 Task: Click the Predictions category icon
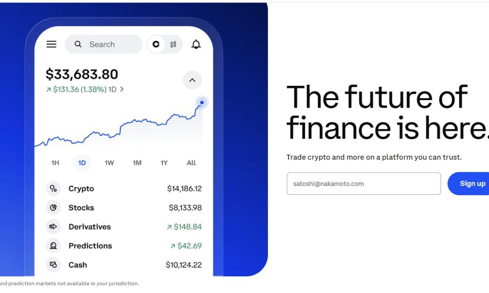53,246
